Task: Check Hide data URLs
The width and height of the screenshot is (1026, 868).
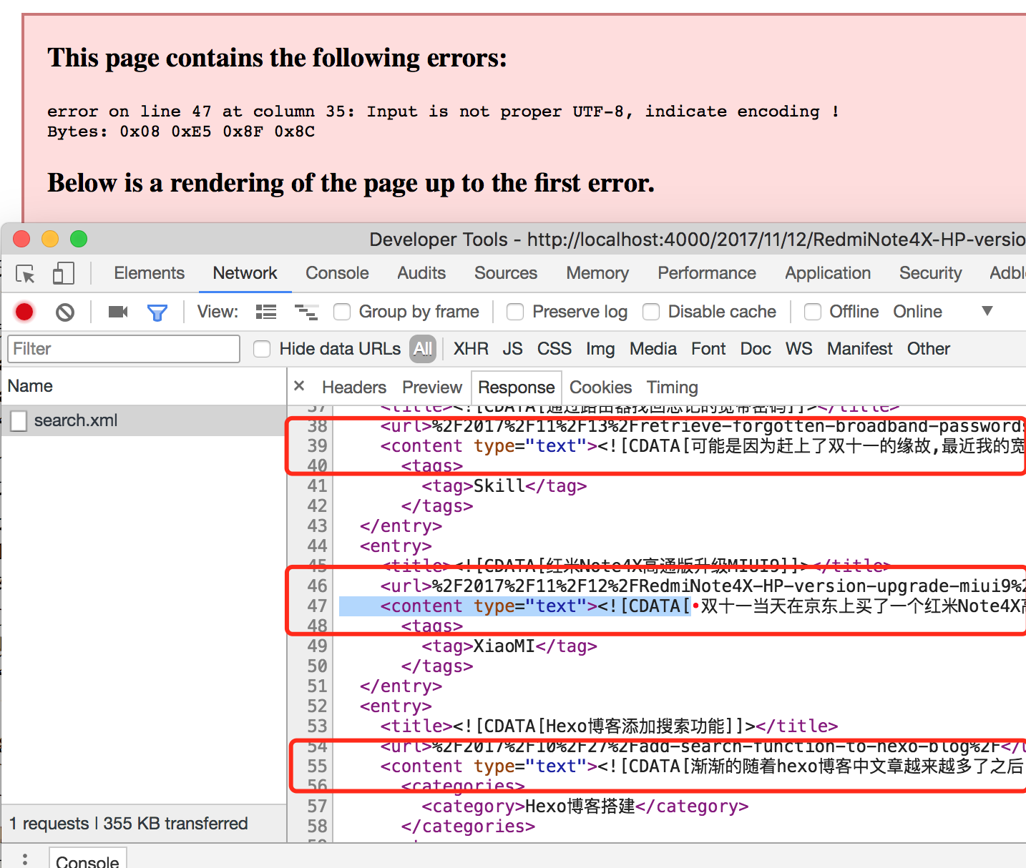Action: click(263, 349)
